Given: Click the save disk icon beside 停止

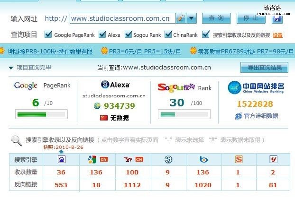Looking at the screenshot, I should (x=277, y=18).
